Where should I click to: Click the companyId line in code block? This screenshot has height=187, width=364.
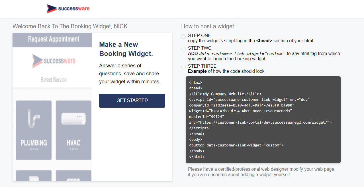tap(242, 105)
